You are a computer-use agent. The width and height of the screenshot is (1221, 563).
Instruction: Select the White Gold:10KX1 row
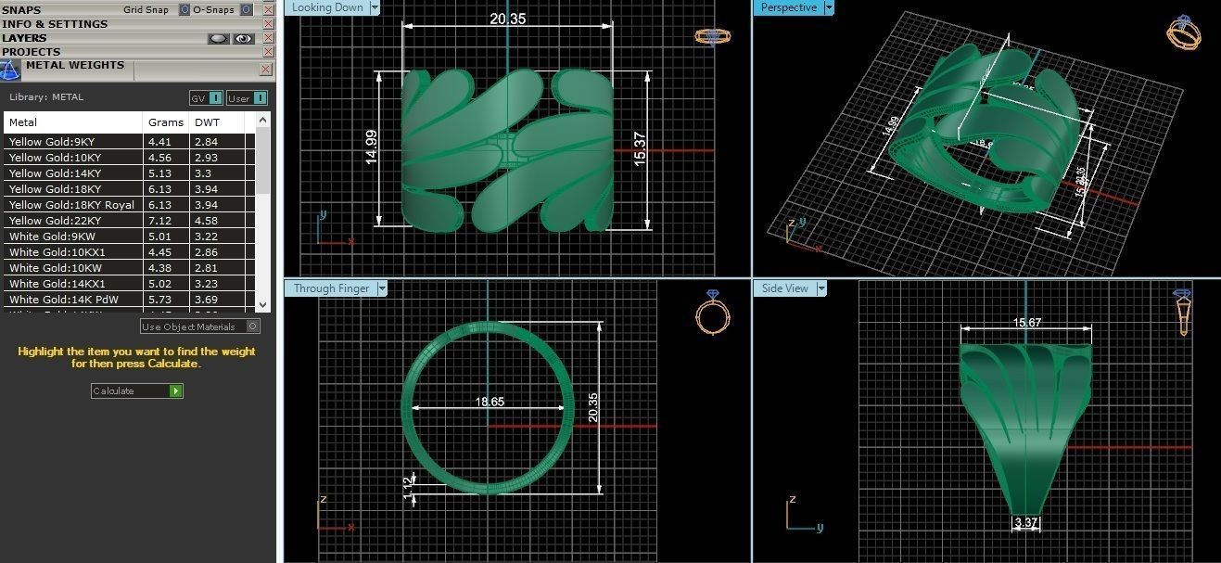click(x=130, y=252)
